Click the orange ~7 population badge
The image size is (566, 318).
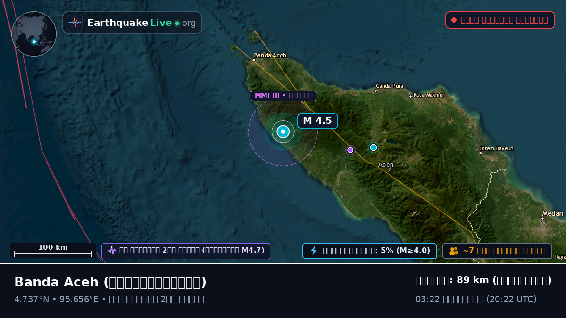click(x=497, y=251)
